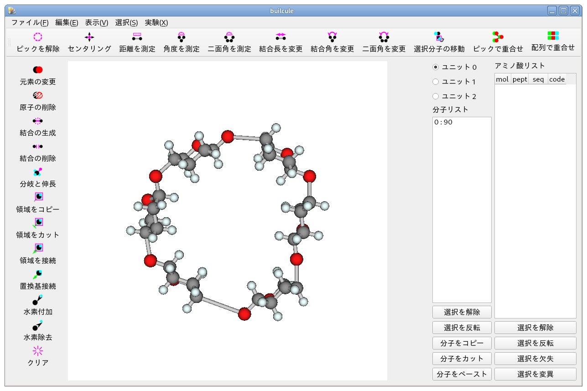Switch to ユニット 1 radio option
The image size is (587, 391).
[436, 82]
